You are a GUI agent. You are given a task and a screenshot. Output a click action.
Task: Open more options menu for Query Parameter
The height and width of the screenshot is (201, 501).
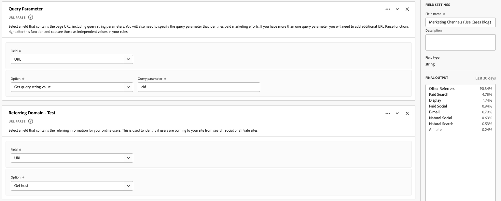(x=388, y=9)
